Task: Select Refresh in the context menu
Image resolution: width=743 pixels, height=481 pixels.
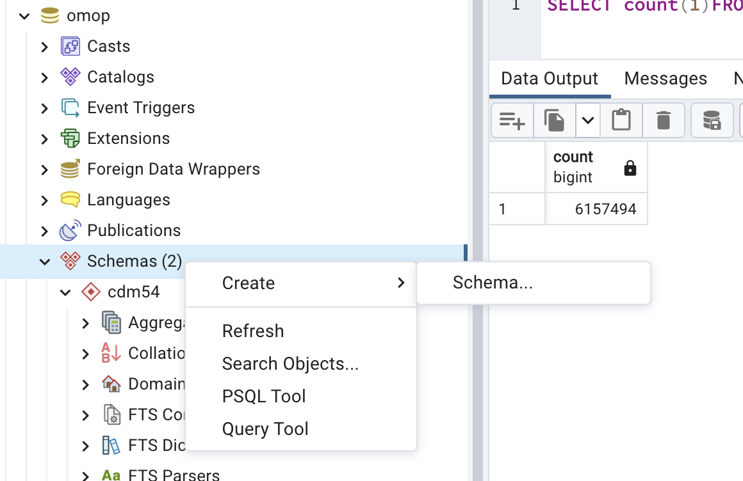Action: 253,331
